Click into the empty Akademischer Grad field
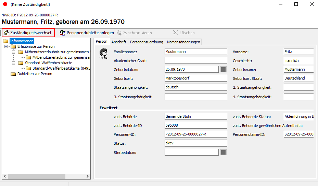 (196, 60)
